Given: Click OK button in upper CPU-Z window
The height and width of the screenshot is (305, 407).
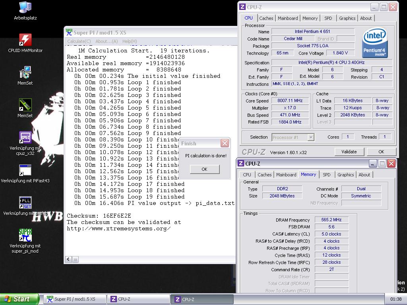Looking at the screenshot, I should pyautogui.click(x=381, y=152).
